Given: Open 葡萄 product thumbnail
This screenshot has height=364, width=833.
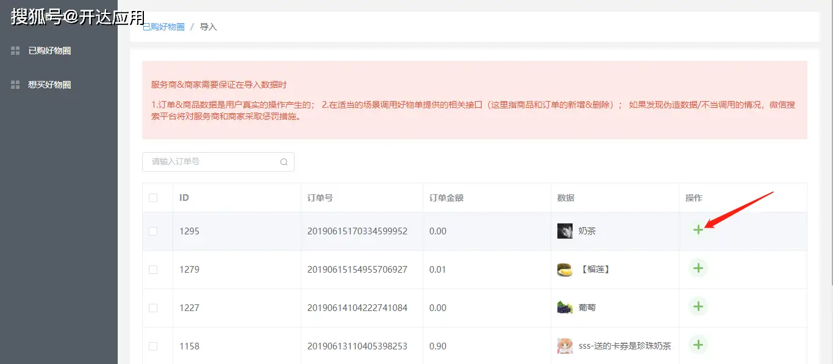Looking at the screenshot, I should pyautogui.click(x=565, y=307).
